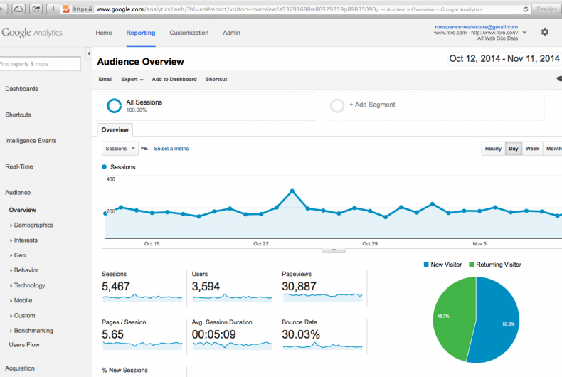Click the browser share icon
This screenshot has width=562, height=377.
[x=36, y=9]
